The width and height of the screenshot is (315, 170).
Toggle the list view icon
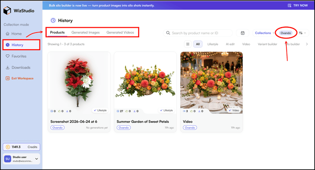coord(188,44)
